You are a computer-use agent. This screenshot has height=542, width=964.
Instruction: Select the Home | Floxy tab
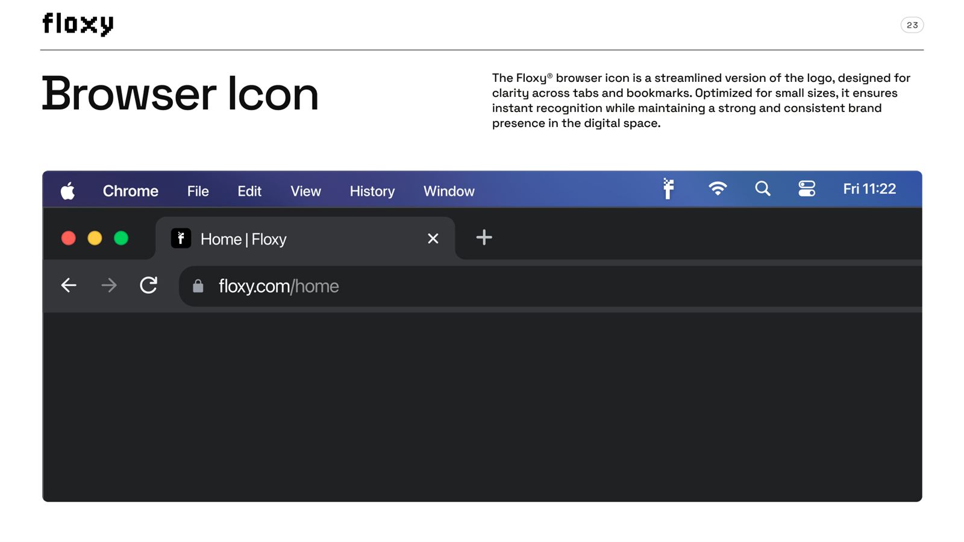(x=305, y=238)
